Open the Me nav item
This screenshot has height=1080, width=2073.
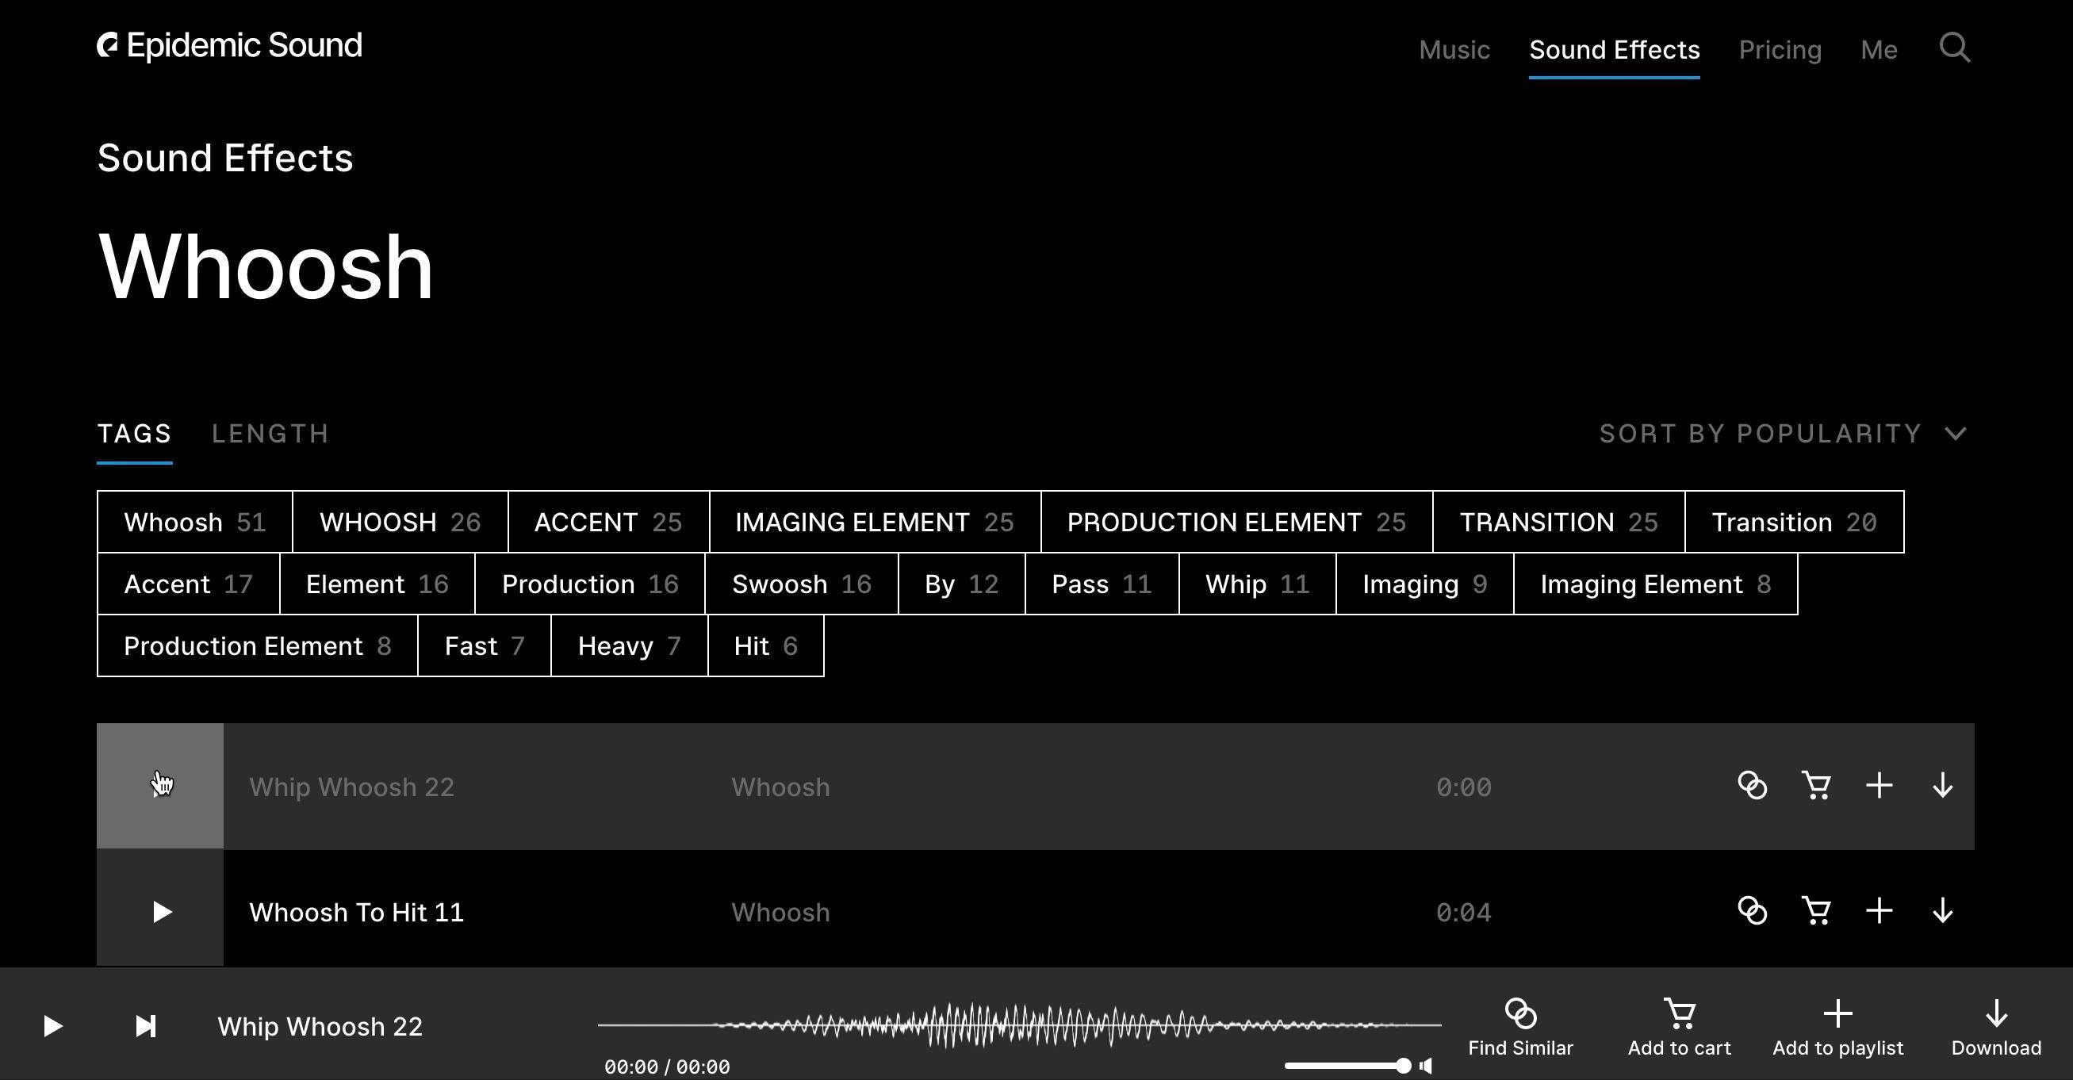click(x=1879, y=50)
